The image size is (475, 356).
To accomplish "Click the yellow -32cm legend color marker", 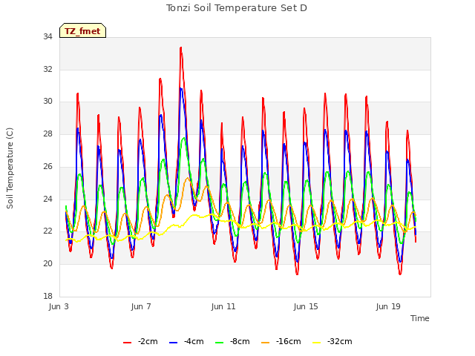I will tap(317, 343).
